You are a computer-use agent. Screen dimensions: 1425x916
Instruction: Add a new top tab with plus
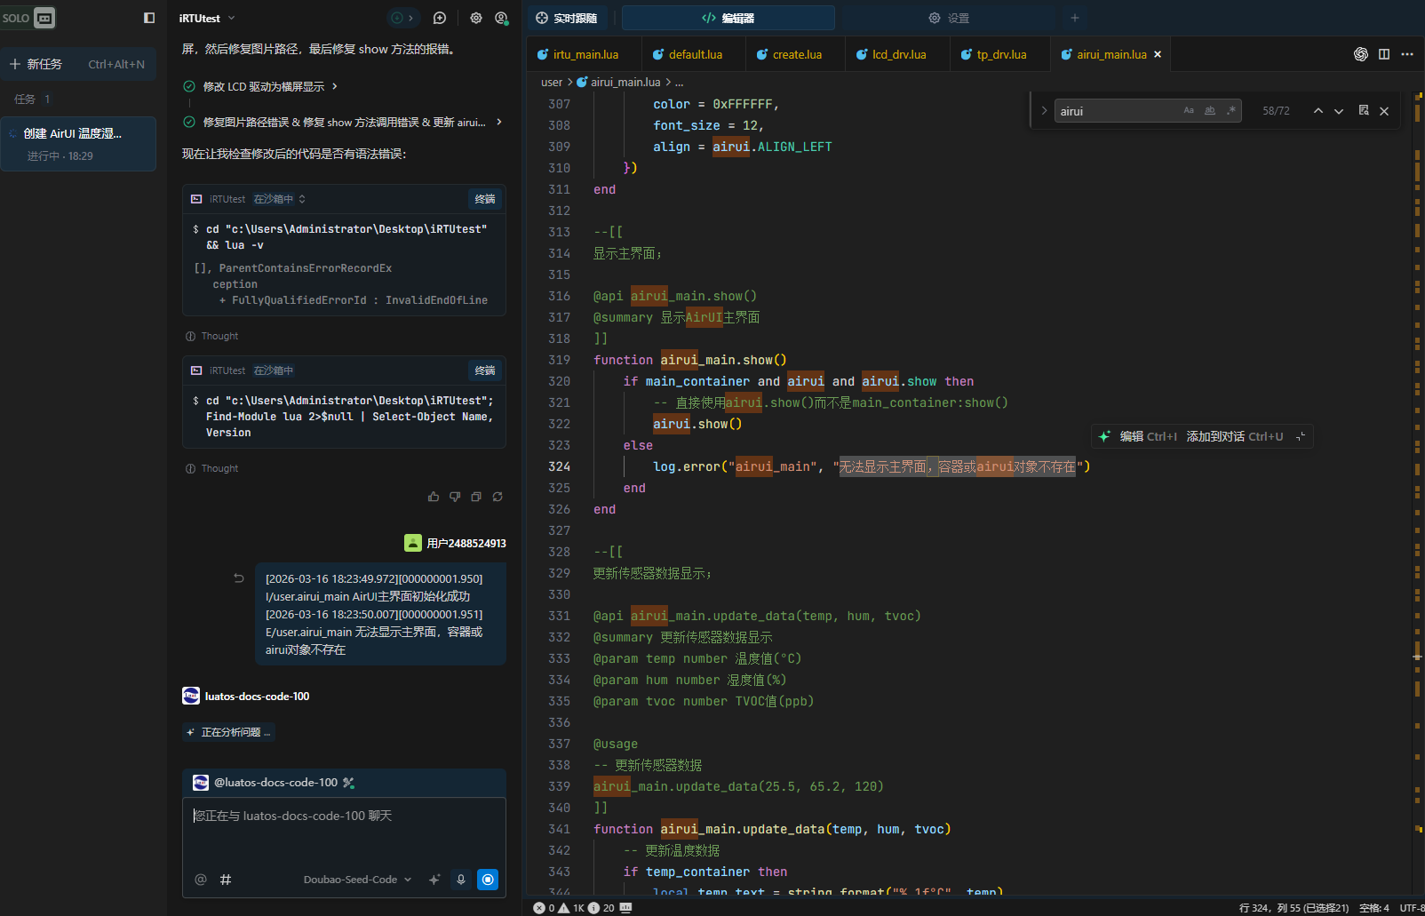click(x=1074, y=18)
